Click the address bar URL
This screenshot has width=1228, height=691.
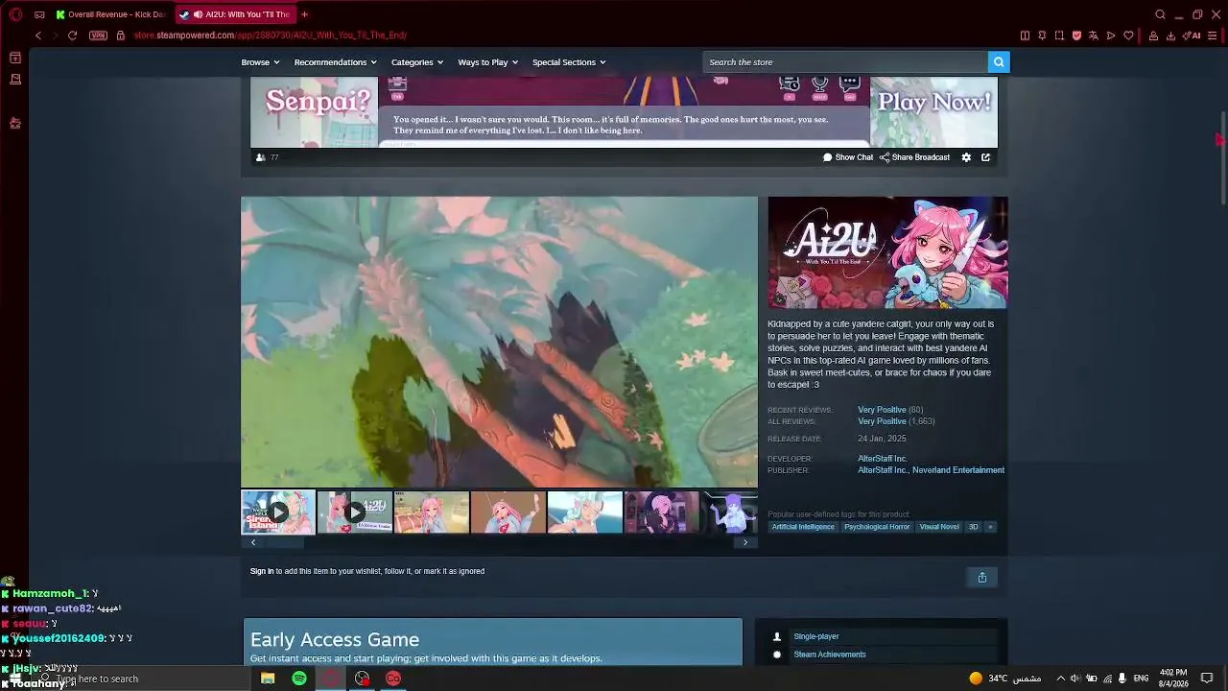pos(271,36)
